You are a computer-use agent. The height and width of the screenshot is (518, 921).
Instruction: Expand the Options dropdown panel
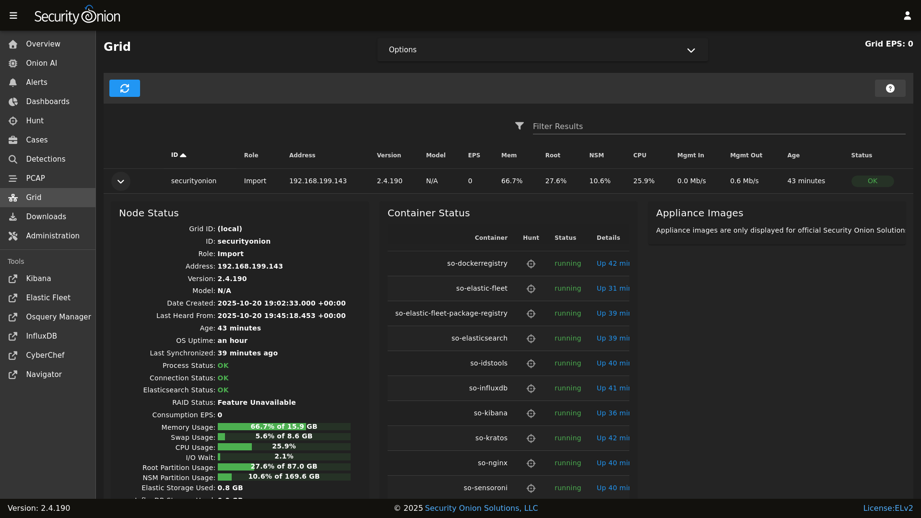pyautogui.click(x=542, y=50)
